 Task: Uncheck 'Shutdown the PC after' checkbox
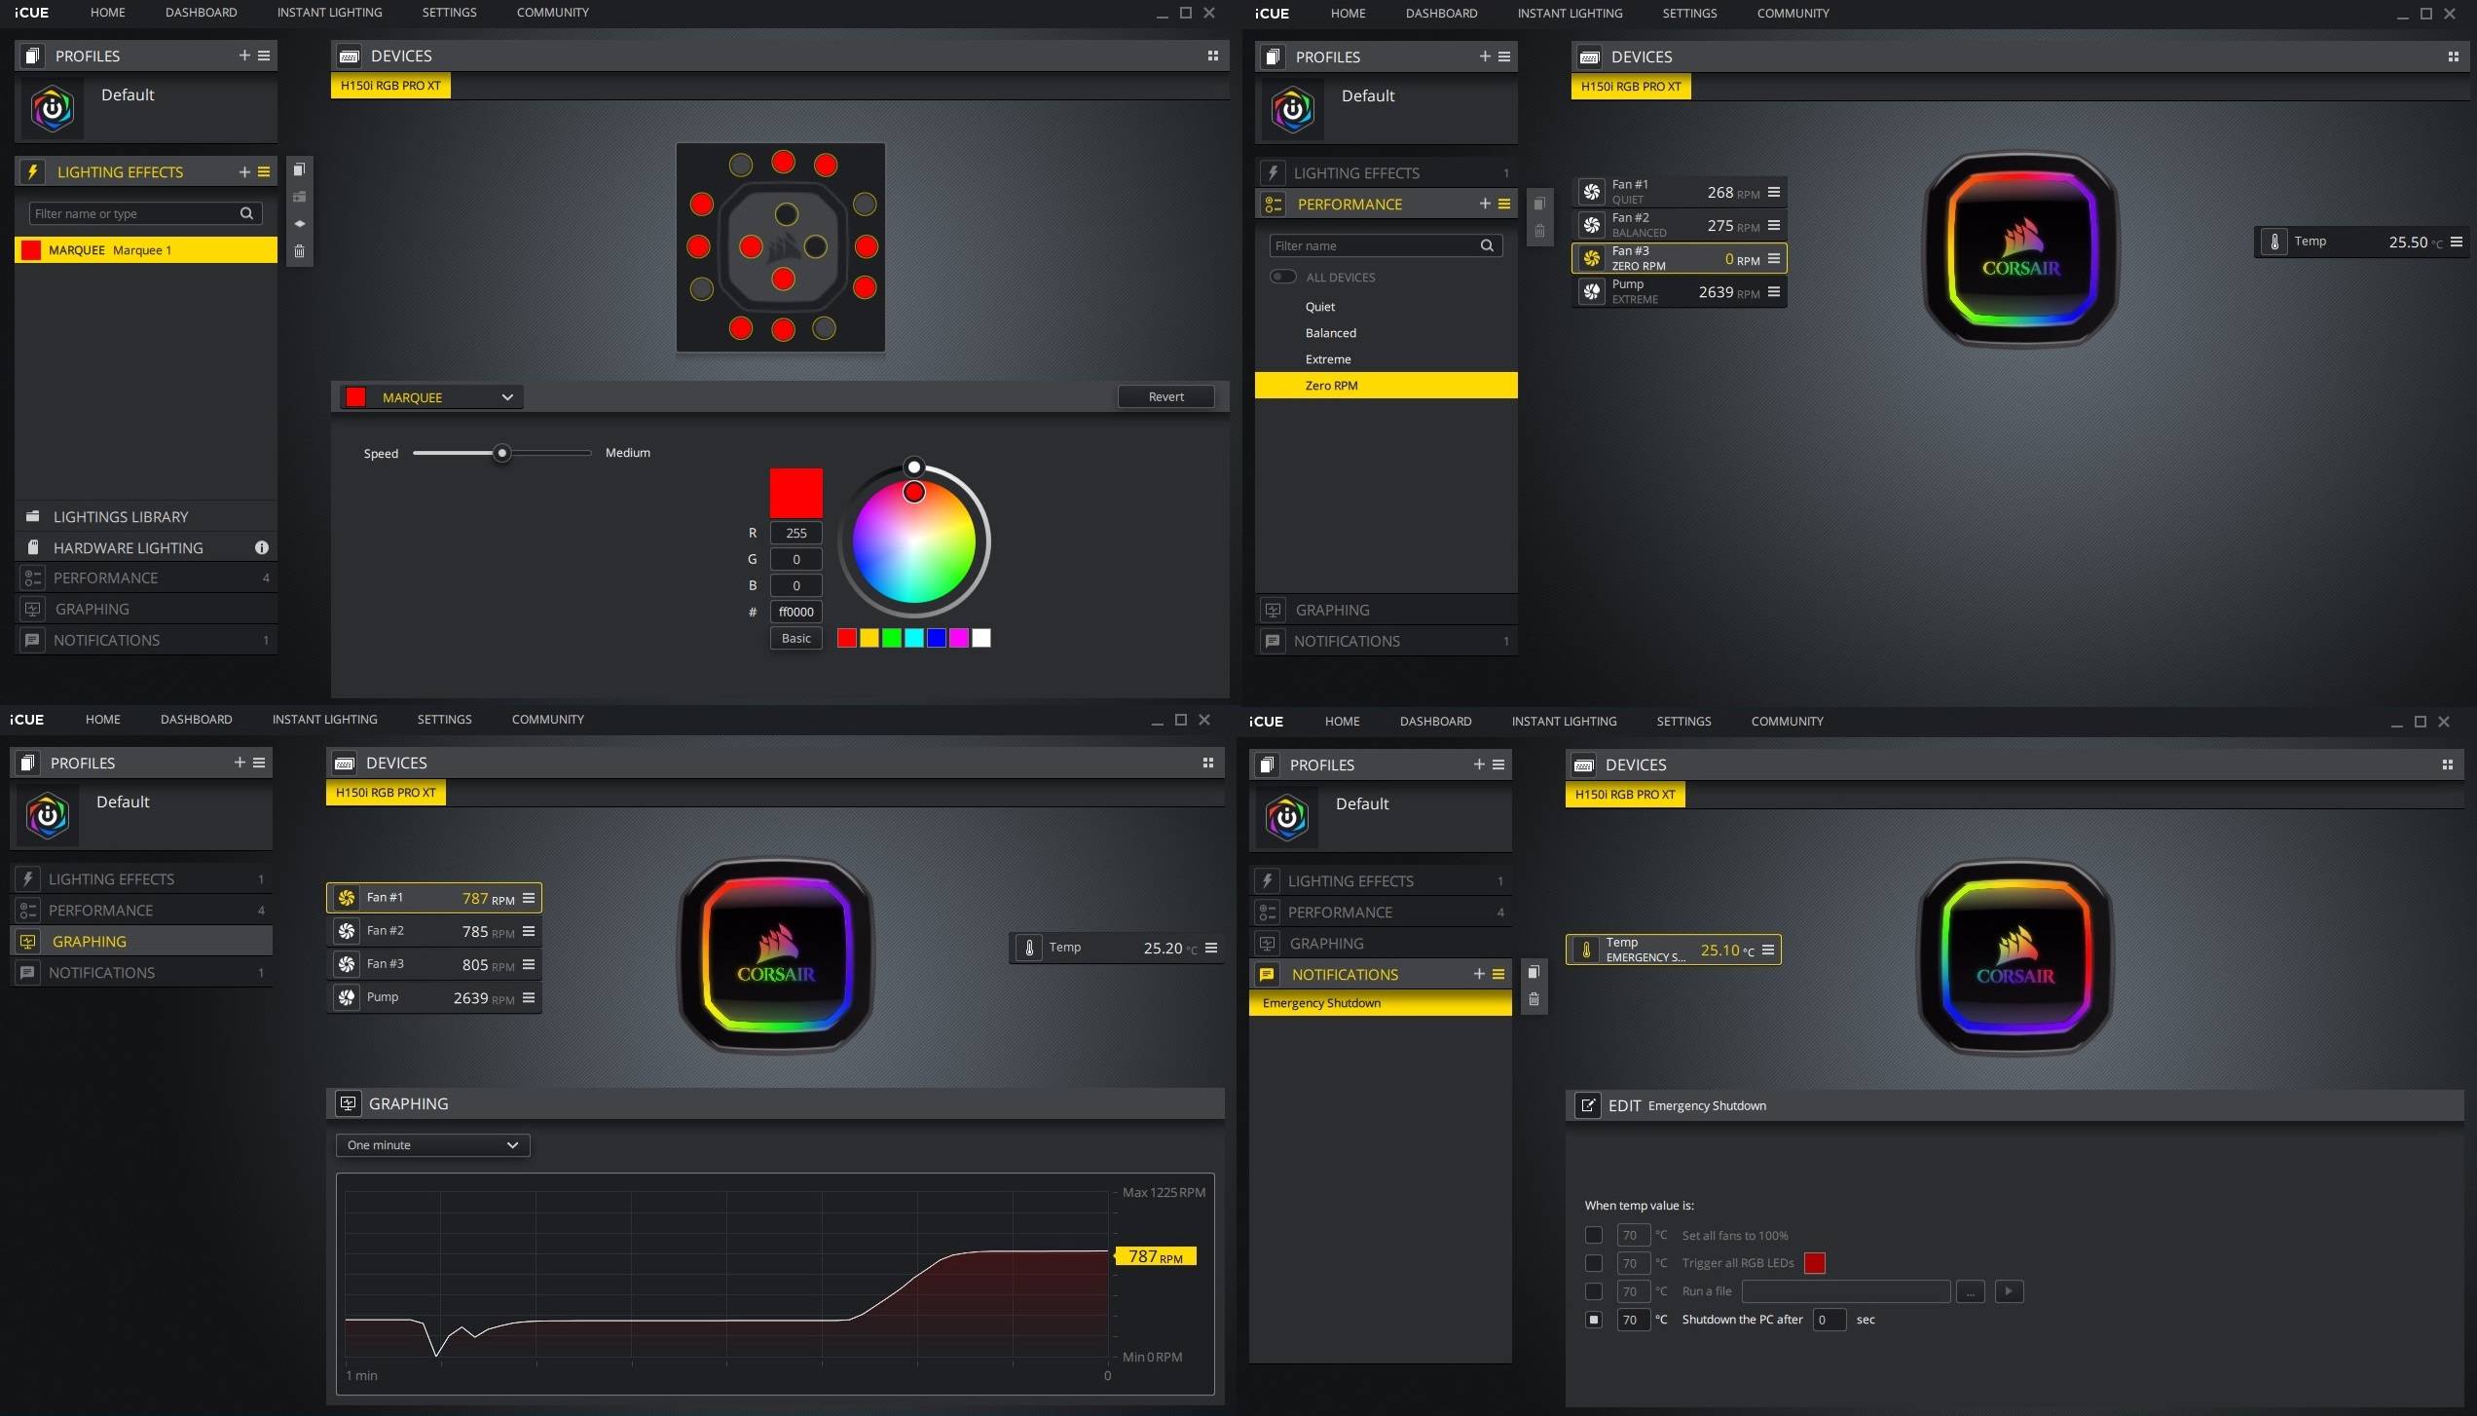(1593, 1320)
